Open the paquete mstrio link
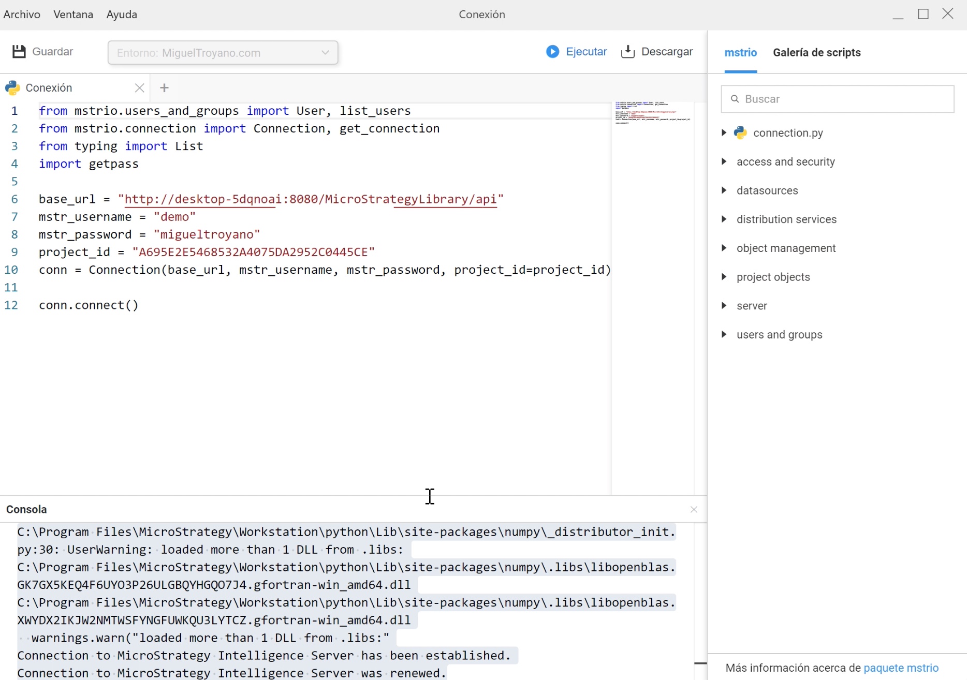This screenshot has height=680, width=967. 901,668
